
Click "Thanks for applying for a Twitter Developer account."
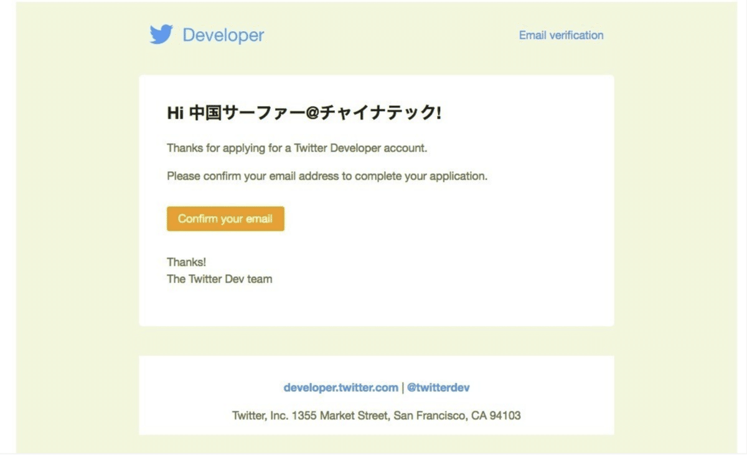297,149
